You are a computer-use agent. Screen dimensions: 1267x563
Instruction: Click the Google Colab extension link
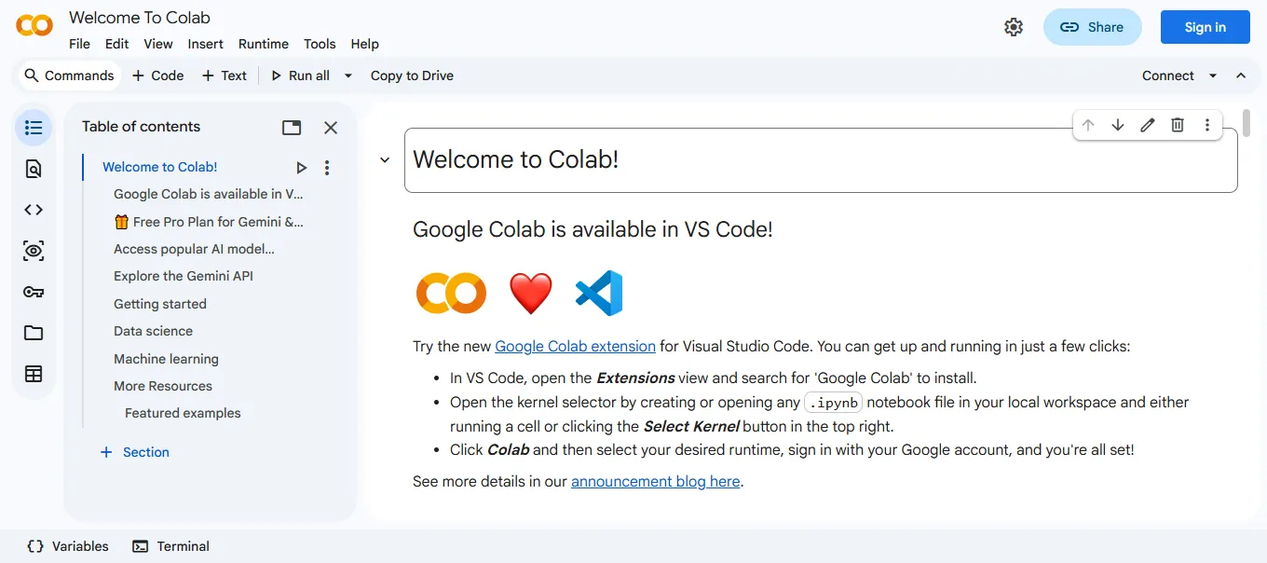click(x=575, y=346)
